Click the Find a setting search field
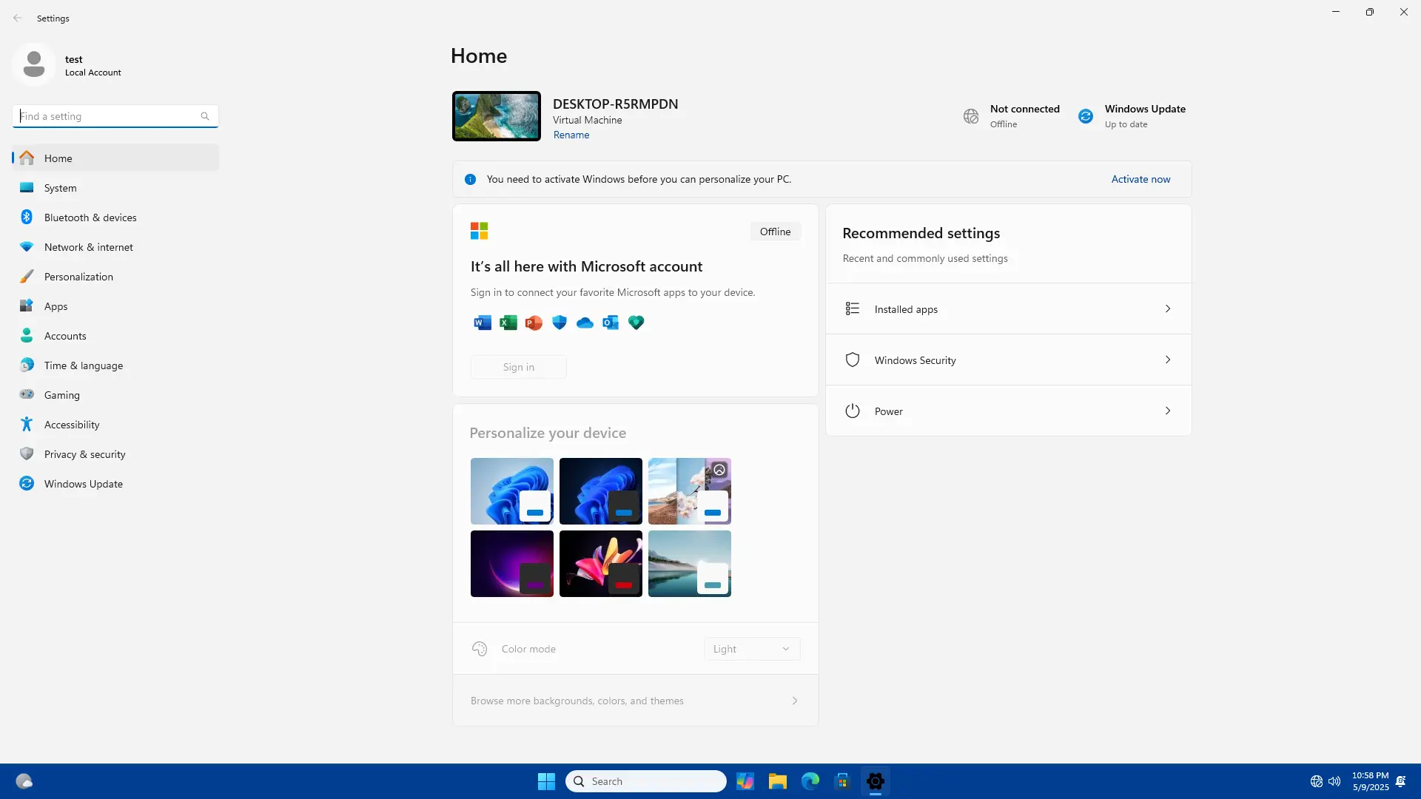The image size is (1421, 799). click(107, 116)
